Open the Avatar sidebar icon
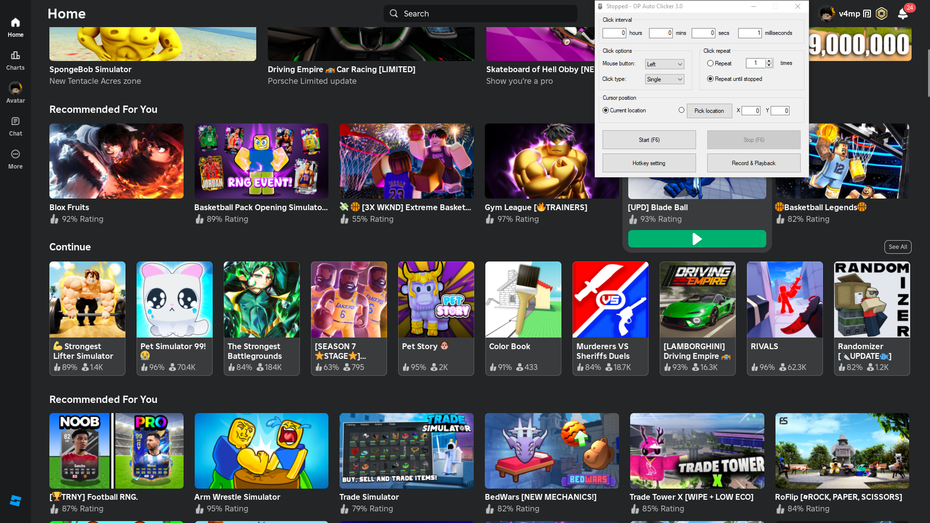Viewport: 930px width, 523px height. (15, 88)
